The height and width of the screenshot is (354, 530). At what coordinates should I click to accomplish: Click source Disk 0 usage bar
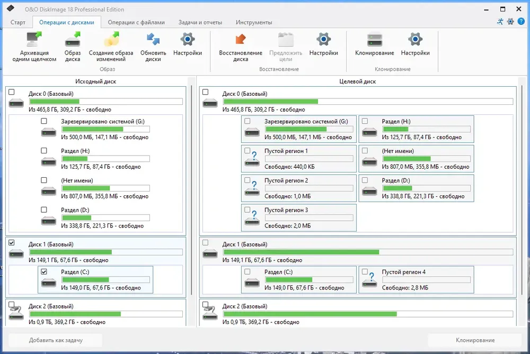[x=106, y=101]
